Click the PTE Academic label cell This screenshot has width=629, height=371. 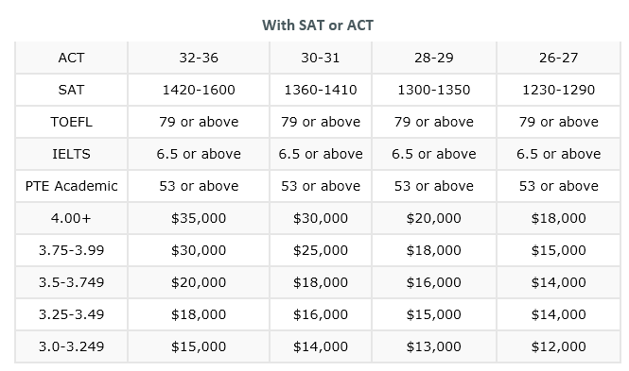(71, 186)
